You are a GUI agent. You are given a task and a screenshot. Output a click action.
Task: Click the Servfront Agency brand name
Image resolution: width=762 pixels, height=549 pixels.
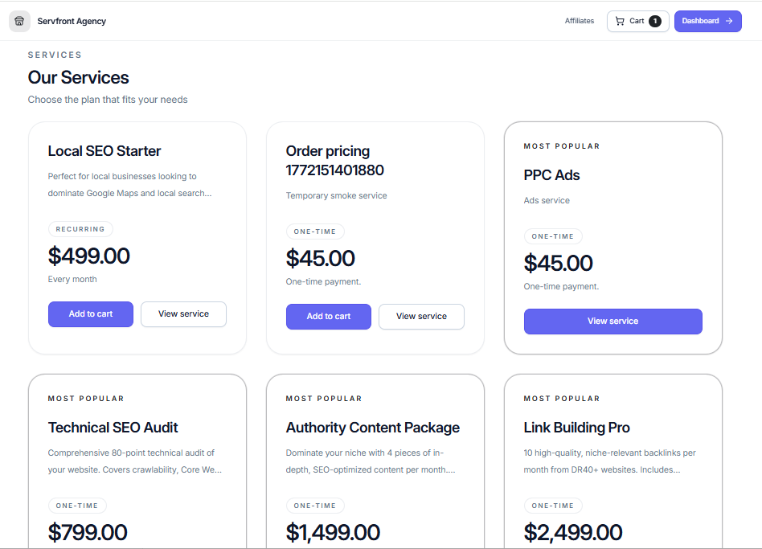click(x=72, y=22)
